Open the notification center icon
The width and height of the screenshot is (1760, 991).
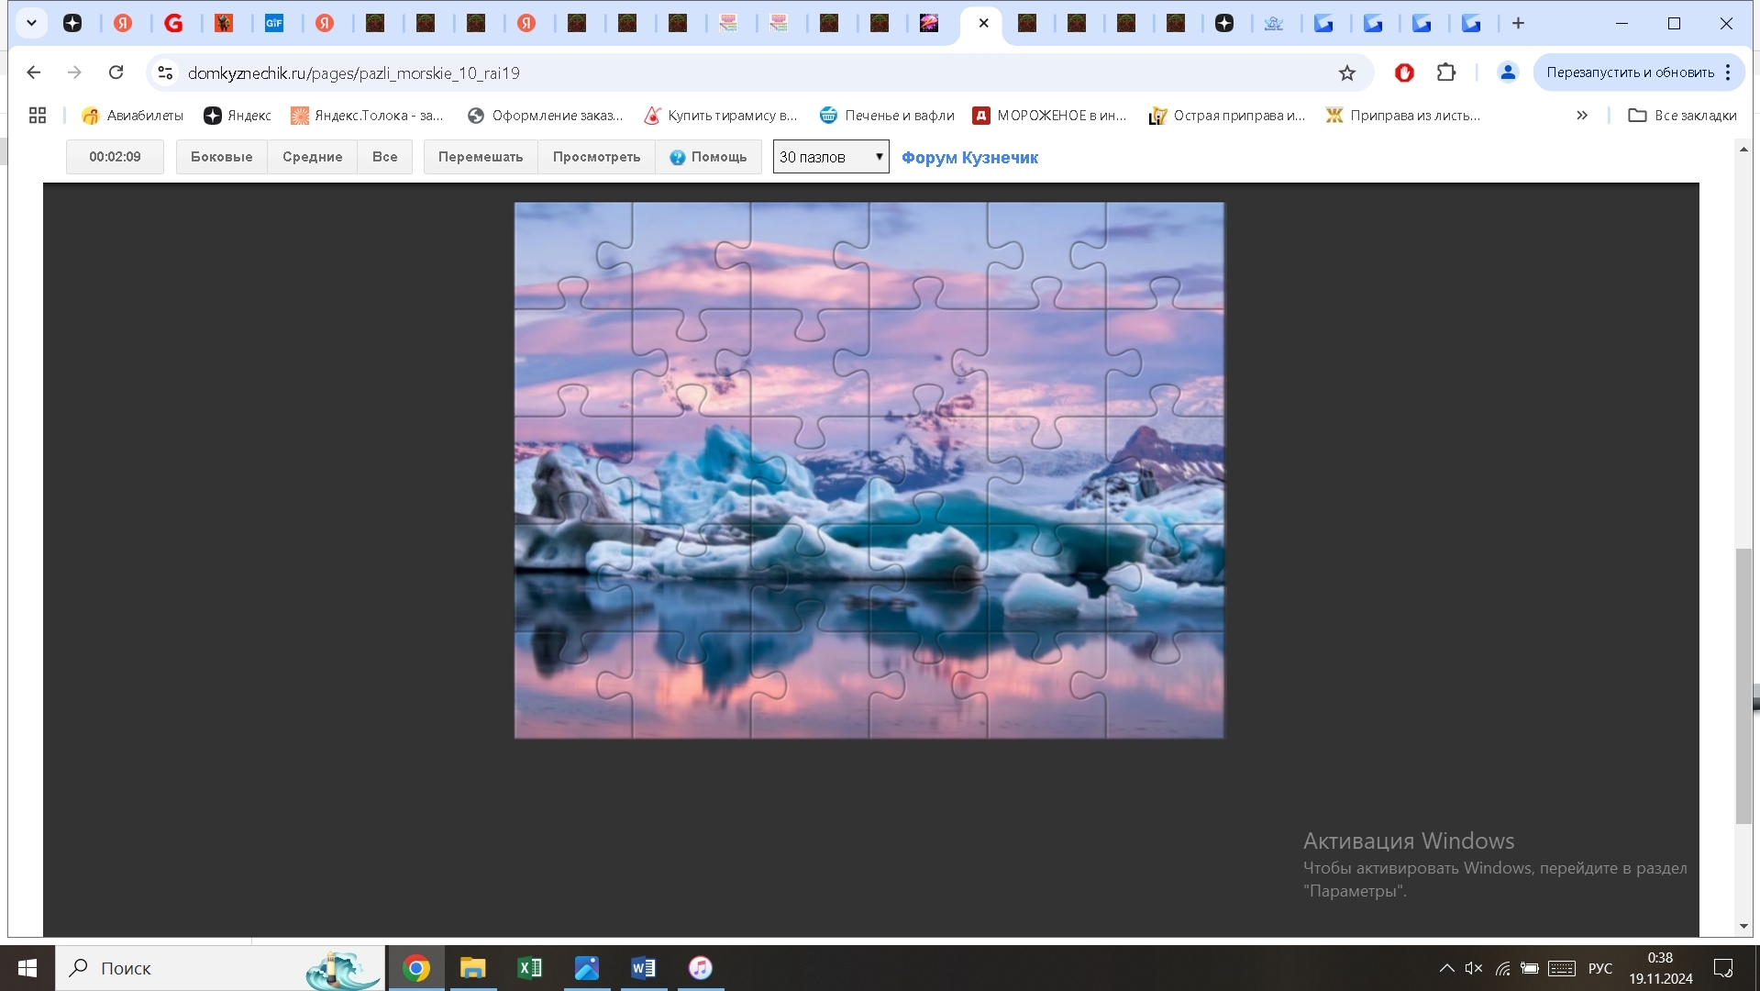tap(1723, 968)
